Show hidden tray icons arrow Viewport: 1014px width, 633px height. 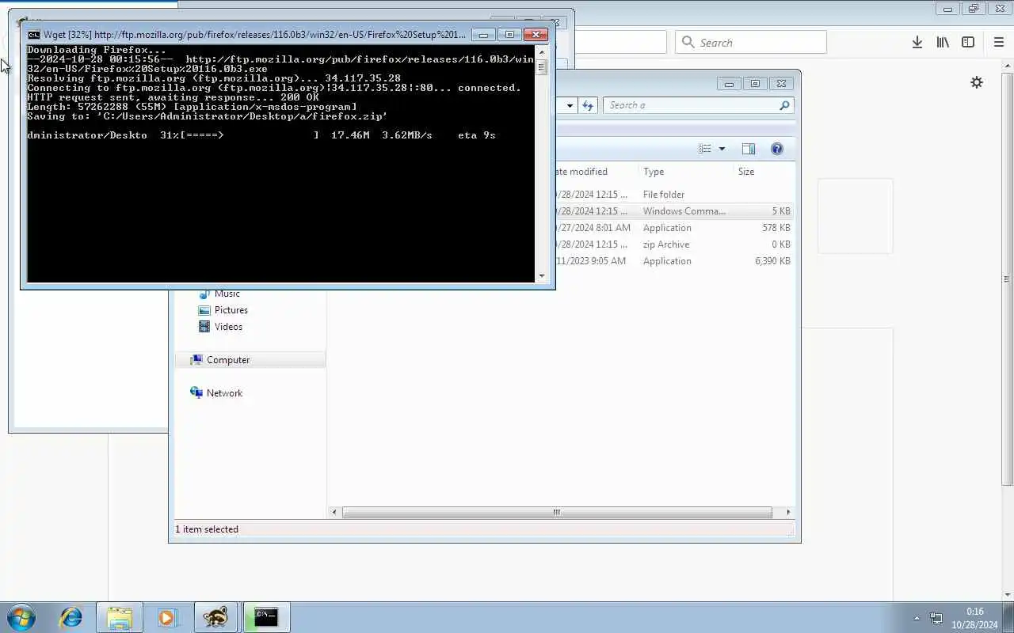click(x=917, y=618)
